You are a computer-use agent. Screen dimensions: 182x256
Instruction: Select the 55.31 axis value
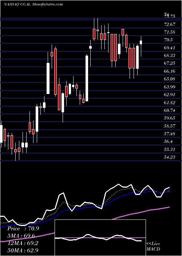(x=170, y=149)
